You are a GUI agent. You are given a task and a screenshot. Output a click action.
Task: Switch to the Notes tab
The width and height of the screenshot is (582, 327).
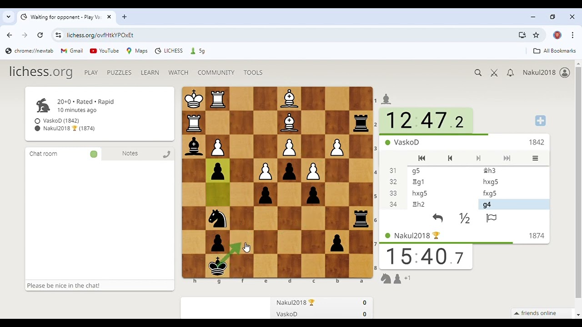pyautogui.click(x=130, y=154)
